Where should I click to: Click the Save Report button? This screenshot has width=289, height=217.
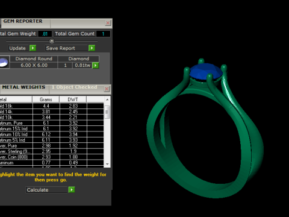tap(67, 48)
